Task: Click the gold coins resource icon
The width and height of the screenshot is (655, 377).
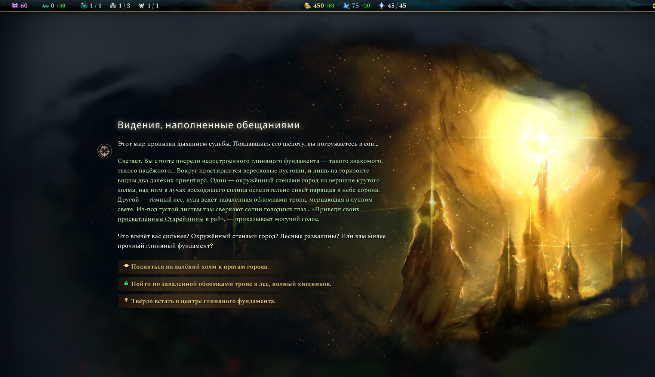Action: pos(308,6)
